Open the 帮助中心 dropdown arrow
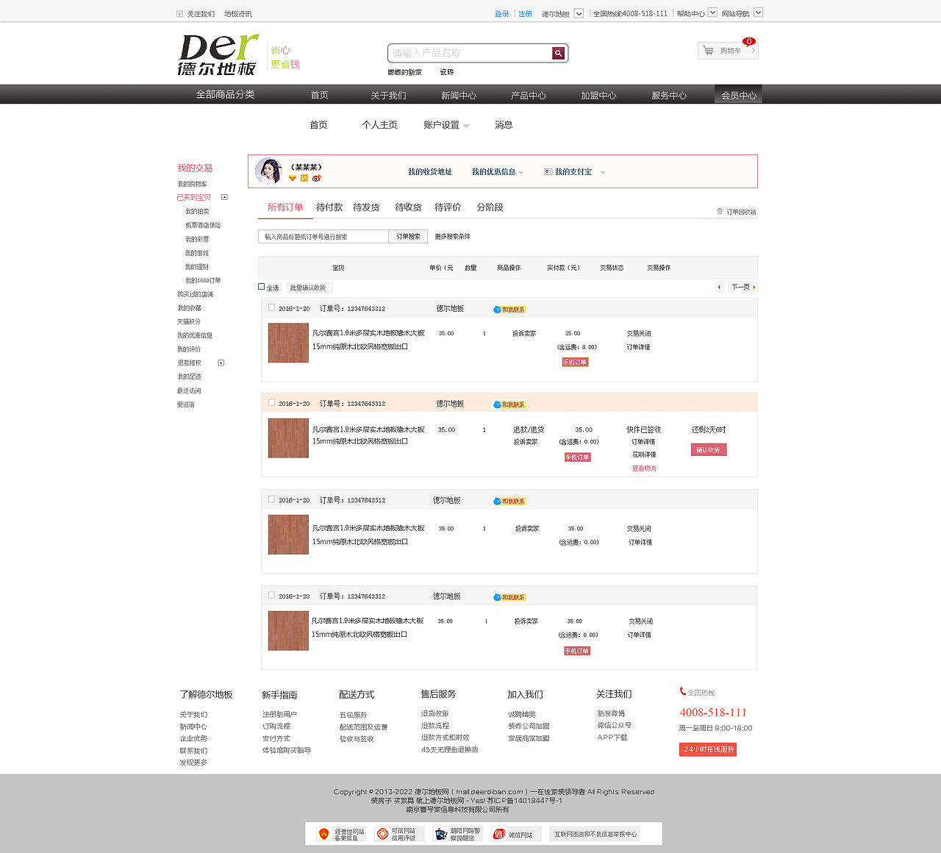Image resolution: width=941 pixels, height=853 pixels. tap(712, 13)
